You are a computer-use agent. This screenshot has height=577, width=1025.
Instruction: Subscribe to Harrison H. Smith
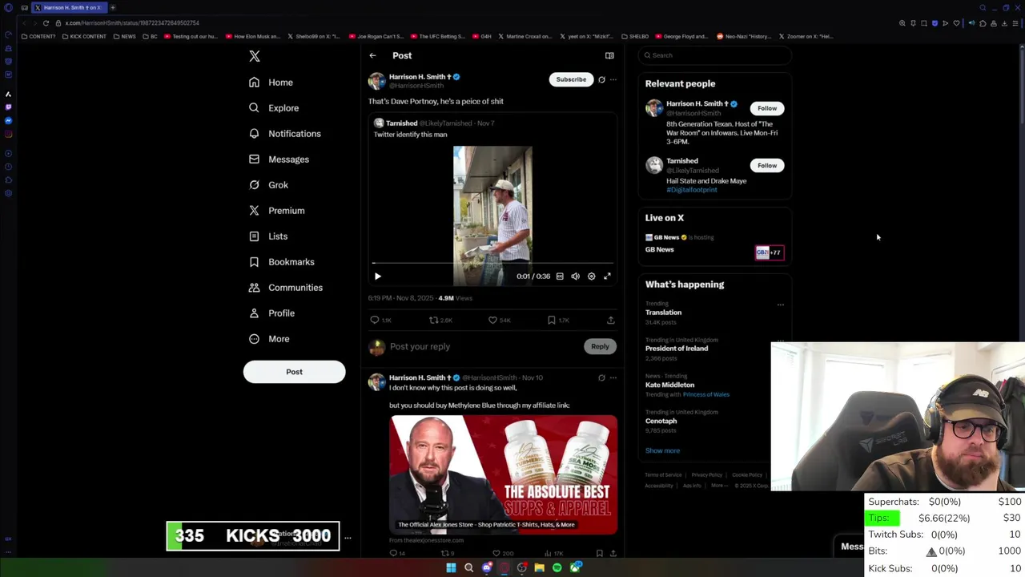tap(571, 79)
